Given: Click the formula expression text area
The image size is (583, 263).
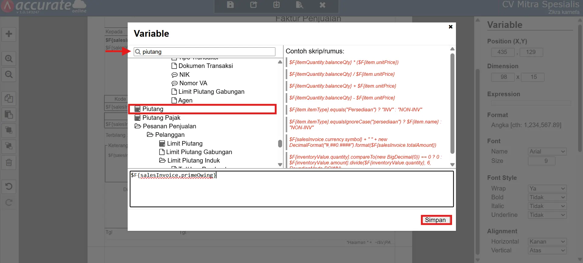Looking at the screenshot, I should 291,189.
